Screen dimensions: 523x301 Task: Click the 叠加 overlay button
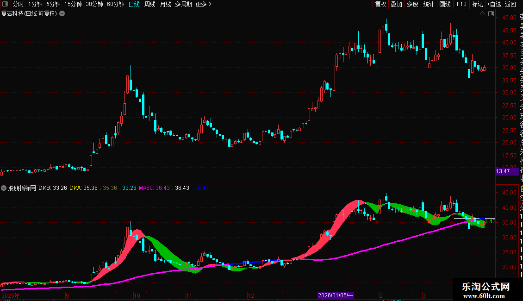tap(397, 4)
